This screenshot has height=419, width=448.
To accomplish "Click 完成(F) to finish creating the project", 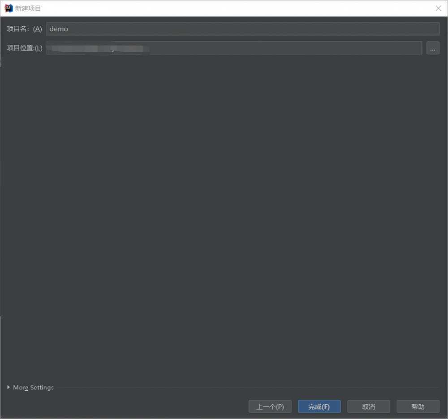I will click(319, 406).
